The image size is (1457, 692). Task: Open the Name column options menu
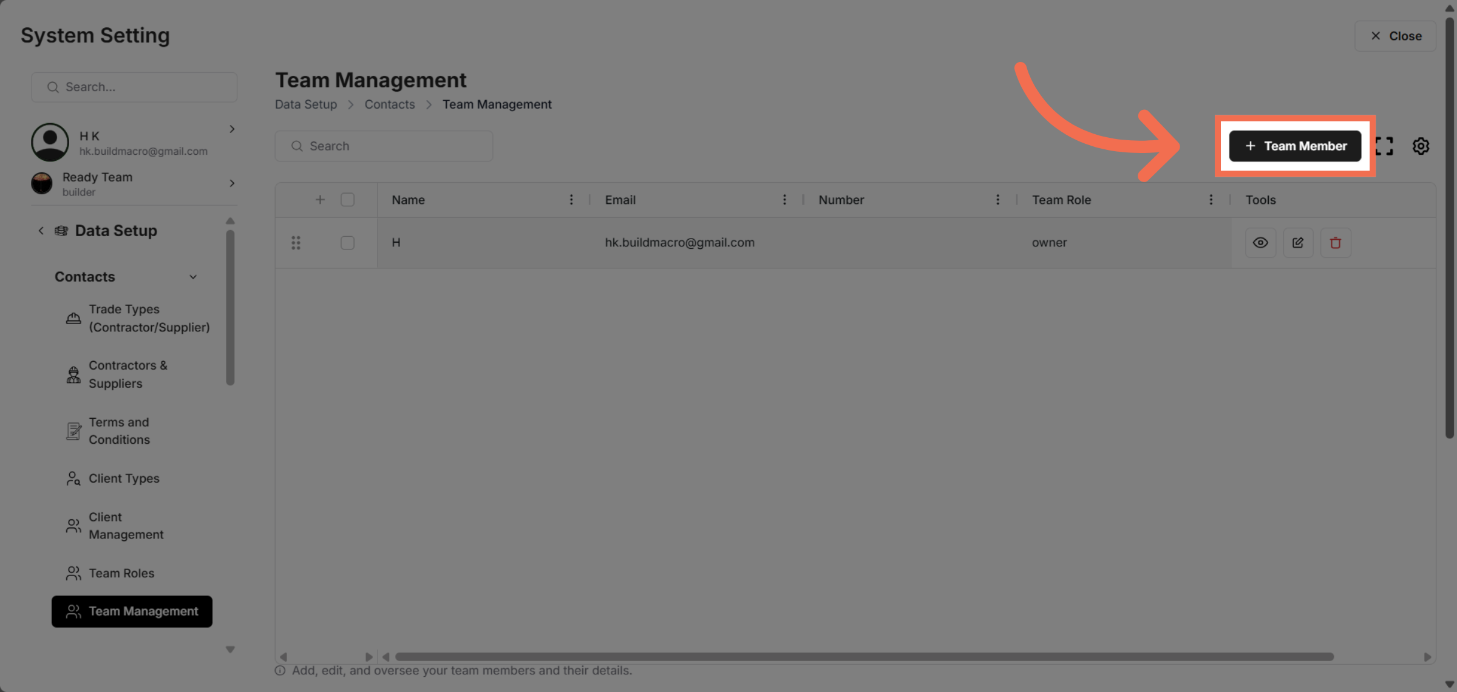pyautogui.click(x=571, y=200)
